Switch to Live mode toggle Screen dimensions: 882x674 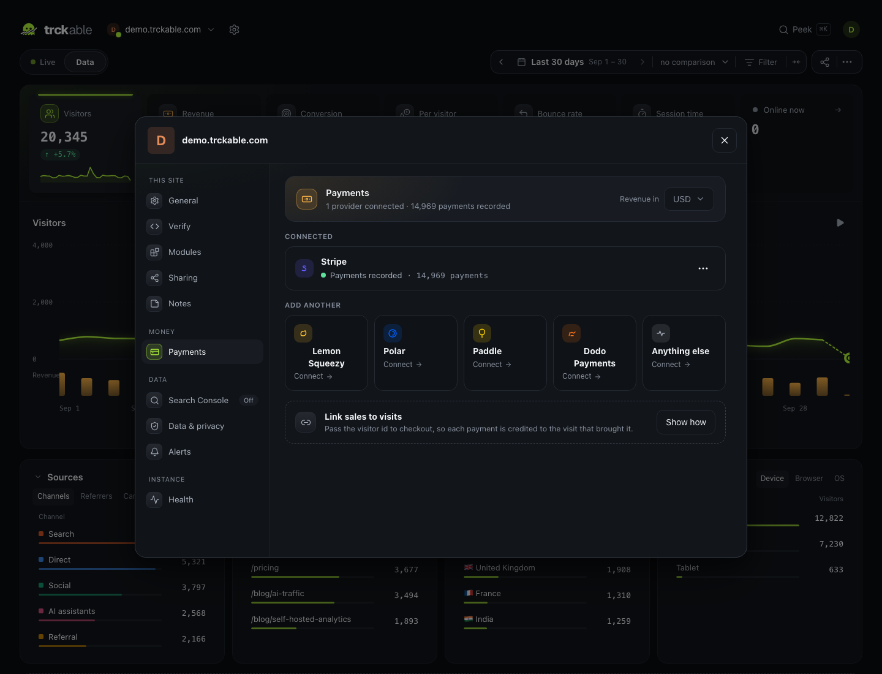point(43,62)
